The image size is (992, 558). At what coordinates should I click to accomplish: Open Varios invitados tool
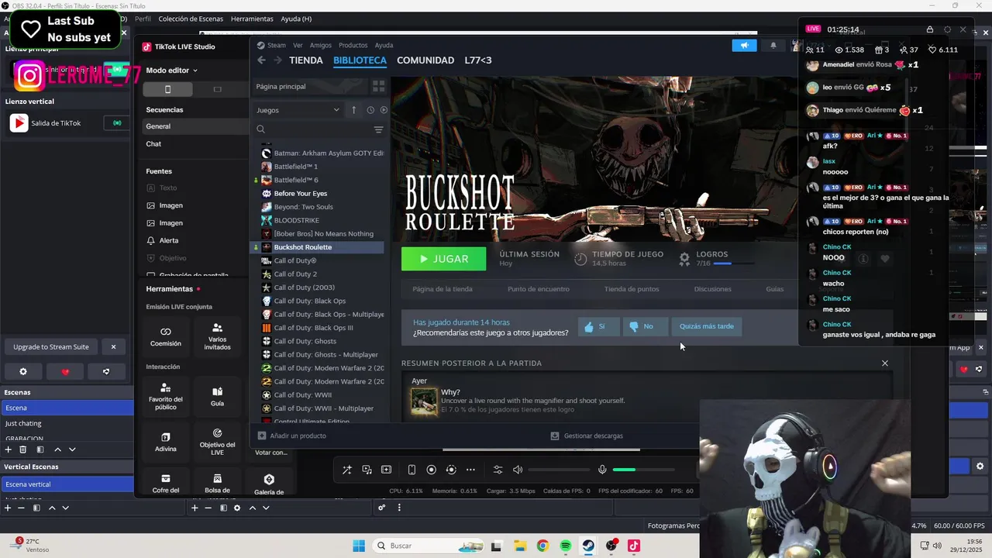(x=217, y=336)
